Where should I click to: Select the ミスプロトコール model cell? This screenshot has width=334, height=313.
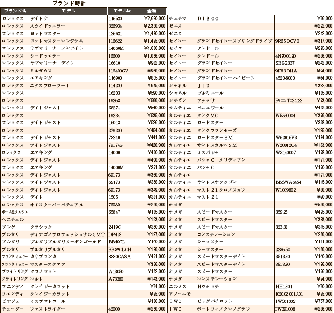coord(48,301)
